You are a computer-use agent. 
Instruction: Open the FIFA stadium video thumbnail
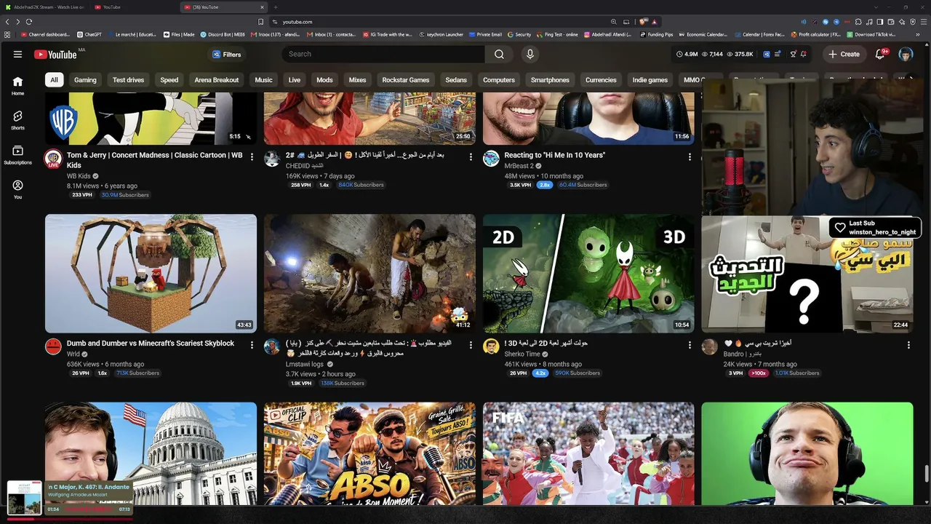coord(588,453)
